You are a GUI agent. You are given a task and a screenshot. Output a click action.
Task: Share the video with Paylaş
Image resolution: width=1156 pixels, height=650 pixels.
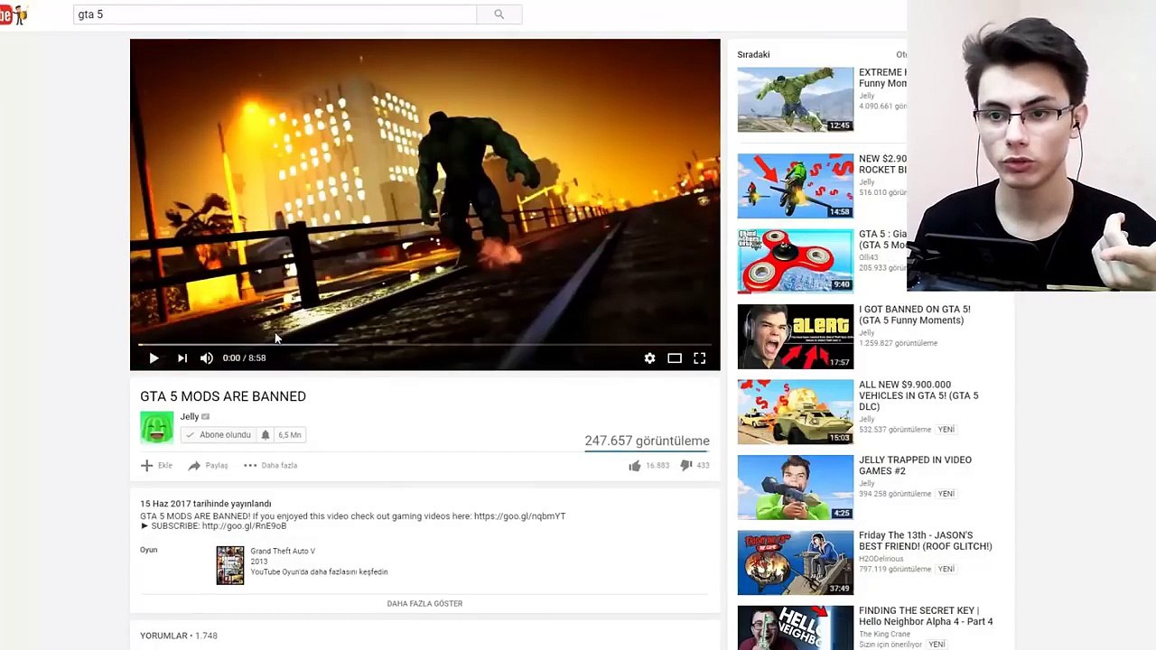pos(208,466)
